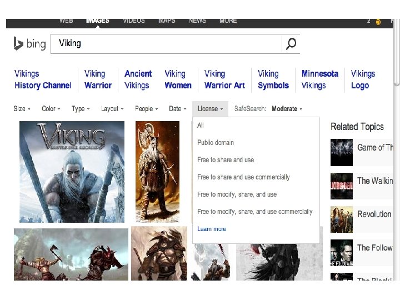
Task: Open the Revolution topic thumbnail
Action: tap(342, 219)
